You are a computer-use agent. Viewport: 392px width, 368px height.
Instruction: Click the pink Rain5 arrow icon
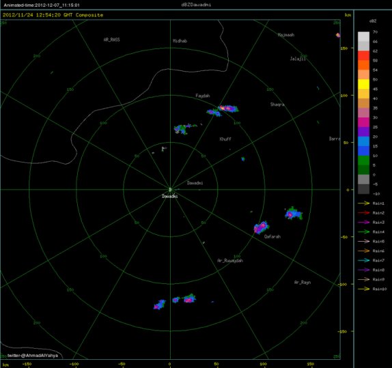coord(363,241)
